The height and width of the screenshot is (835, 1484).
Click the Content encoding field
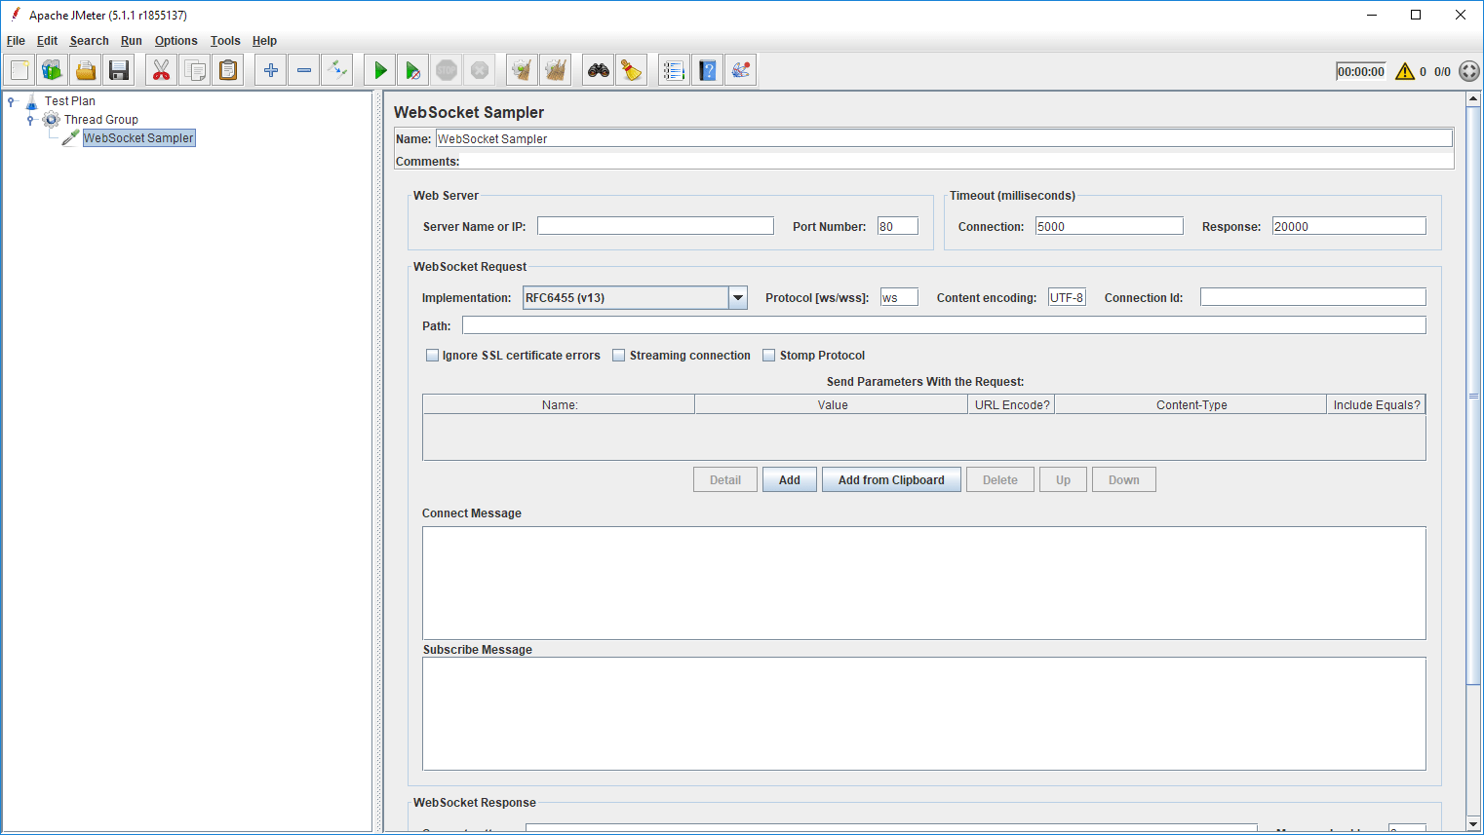(1067, 297)
